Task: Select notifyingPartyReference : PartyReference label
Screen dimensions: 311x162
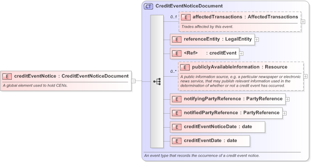Action: point(233,98)
